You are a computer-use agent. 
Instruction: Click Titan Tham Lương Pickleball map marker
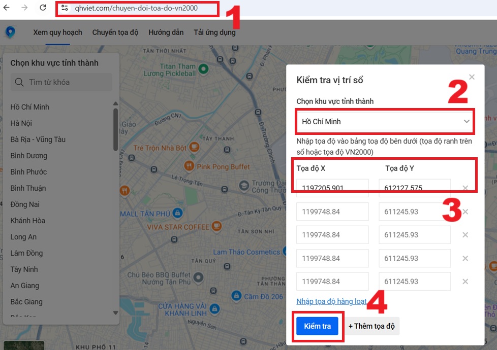coord(203,68)
